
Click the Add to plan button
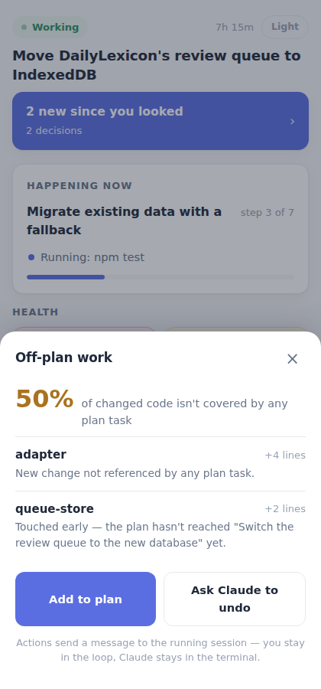pyautogui.click(x=86, y=599)
